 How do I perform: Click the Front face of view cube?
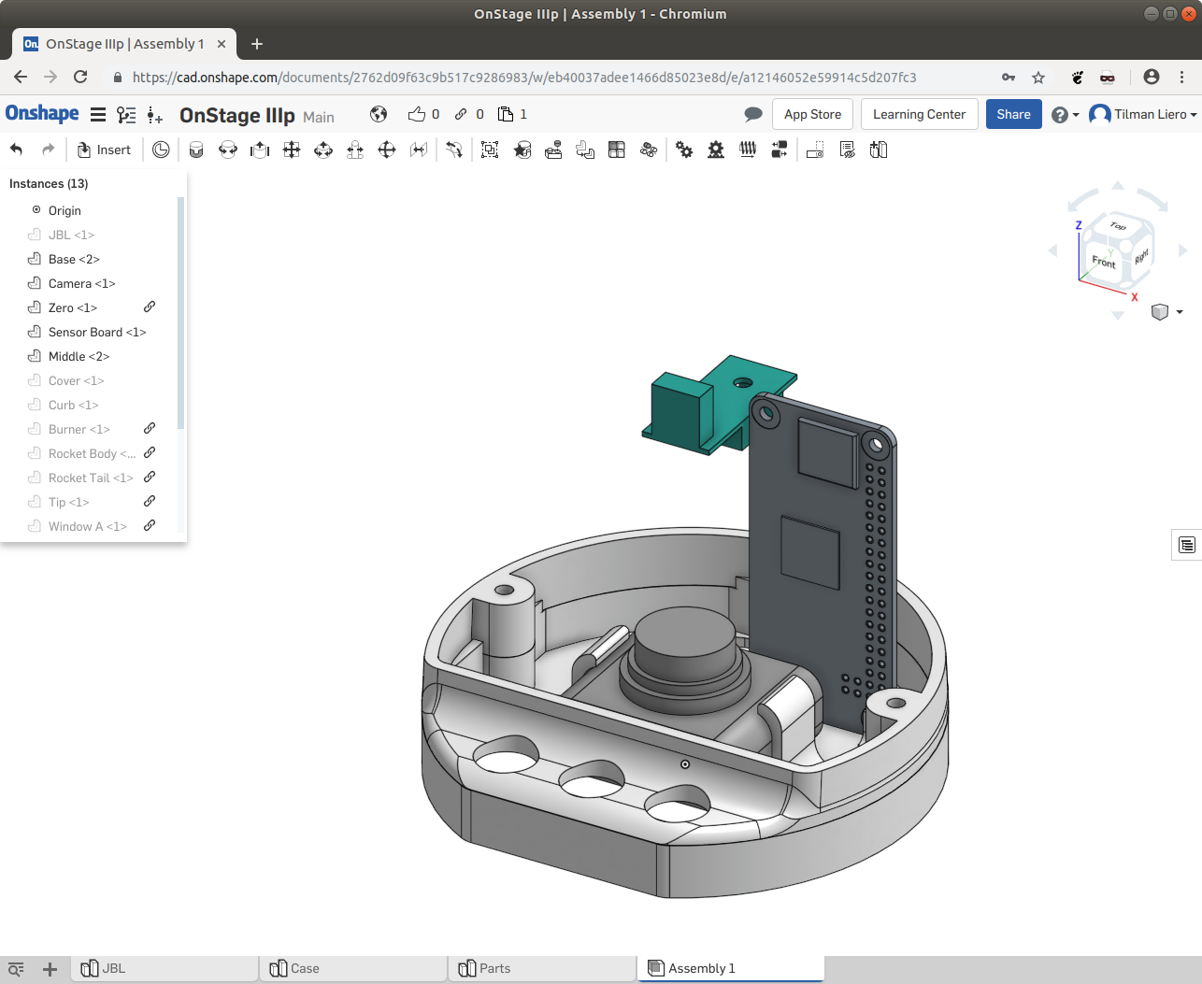1104,262
